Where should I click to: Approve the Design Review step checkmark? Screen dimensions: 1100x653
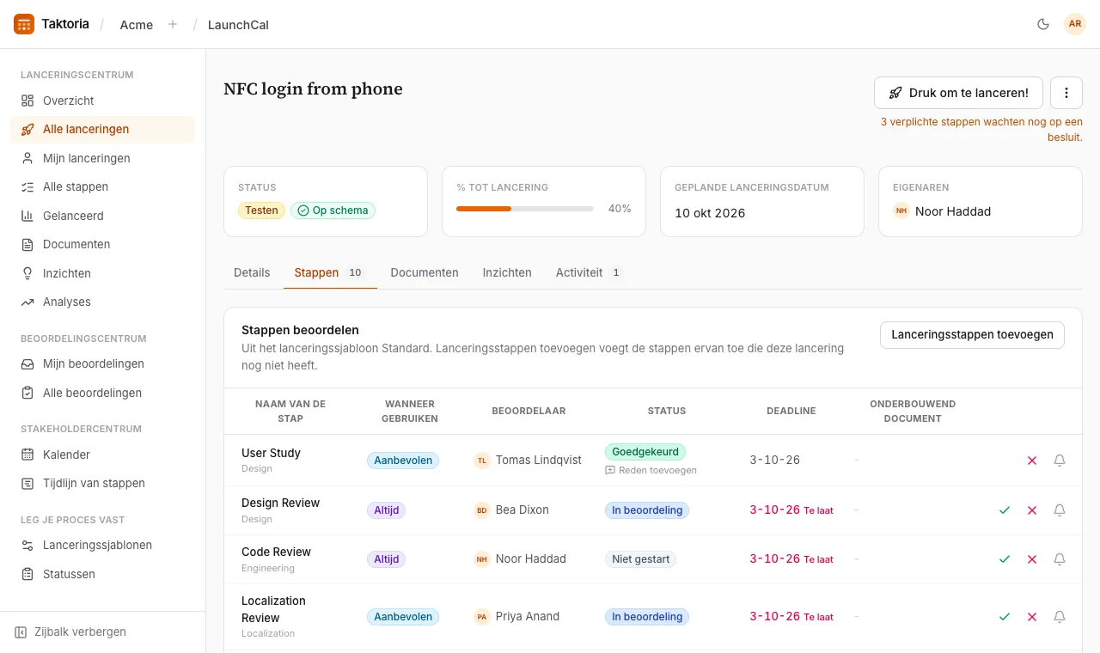[1005, 510]
